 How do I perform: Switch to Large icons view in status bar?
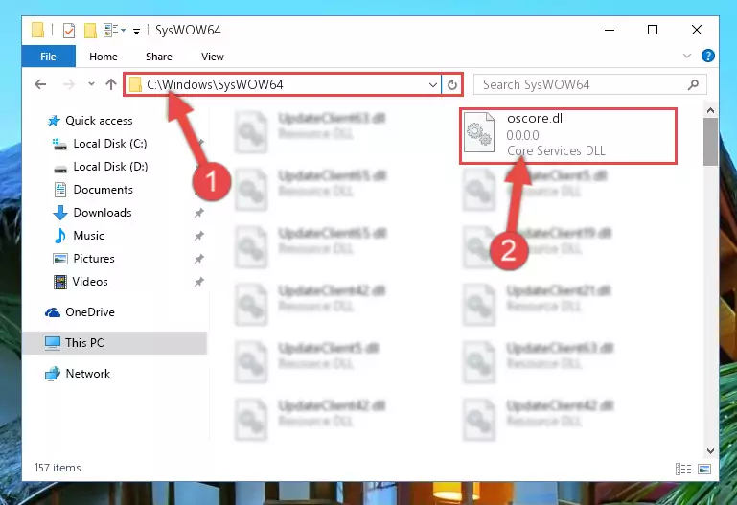704,469
